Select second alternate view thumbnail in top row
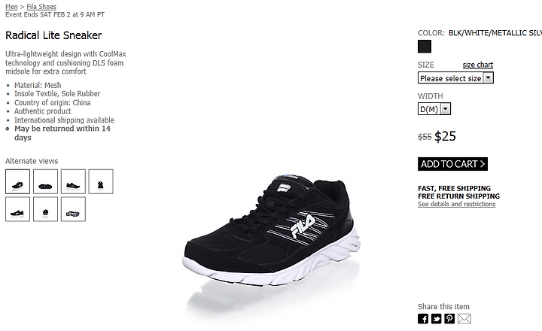Screen dimensions: 542x331 pos(45,181)
